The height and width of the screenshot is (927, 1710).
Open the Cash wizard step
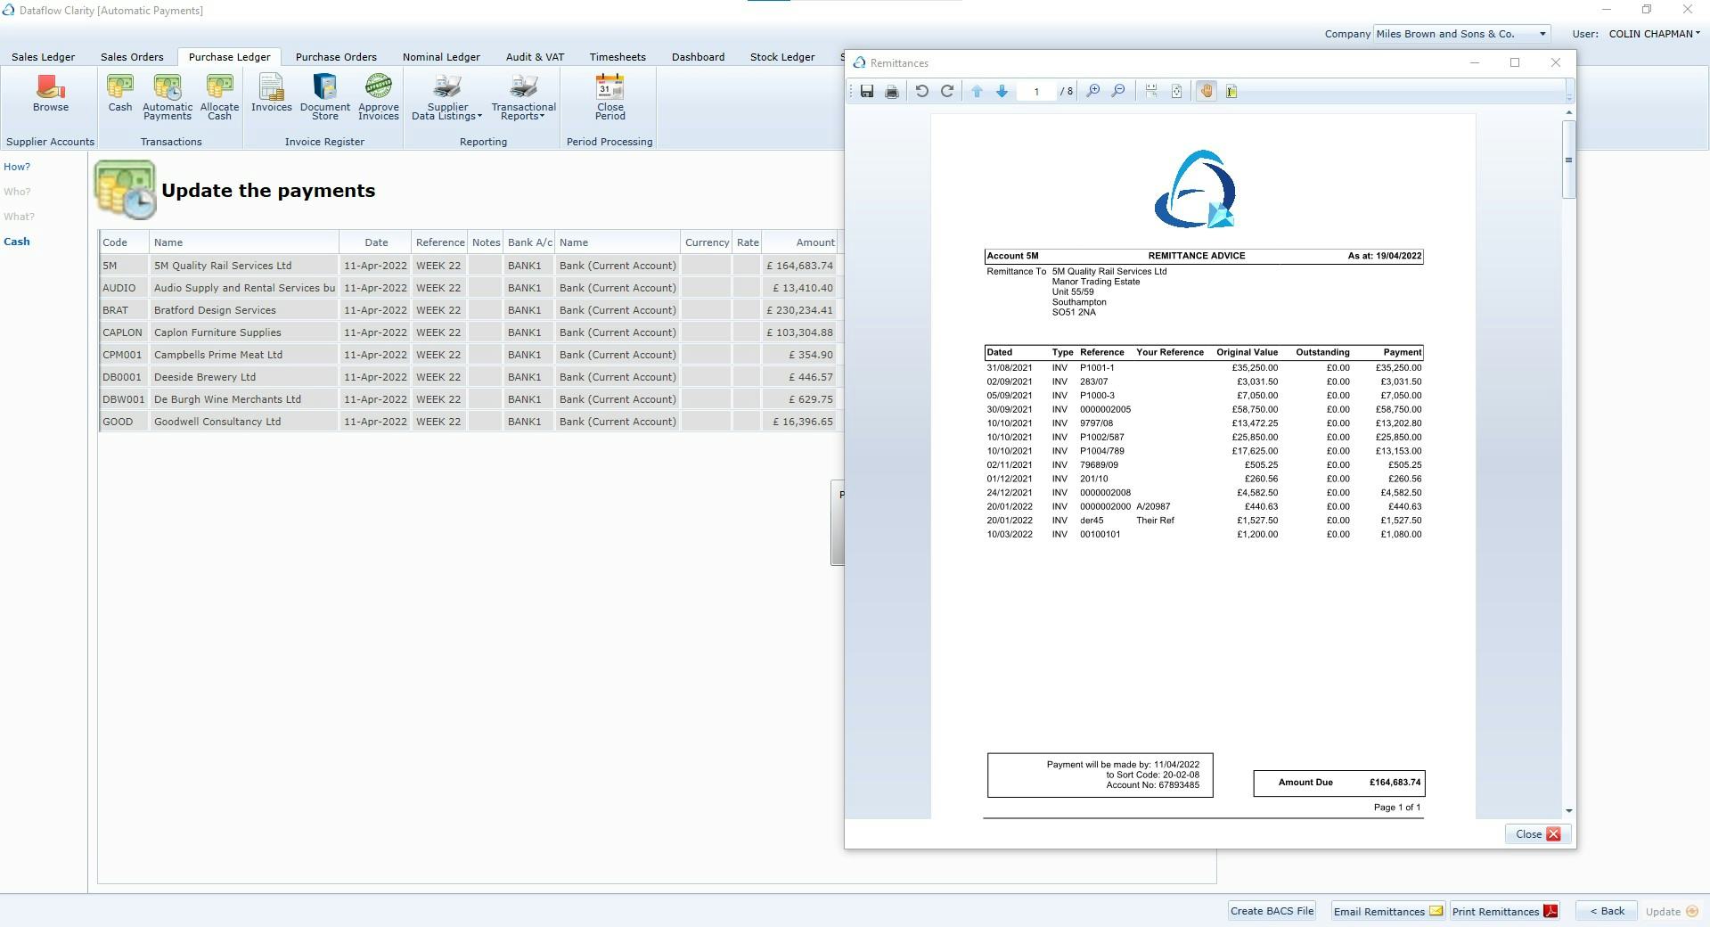click(17, 242)
